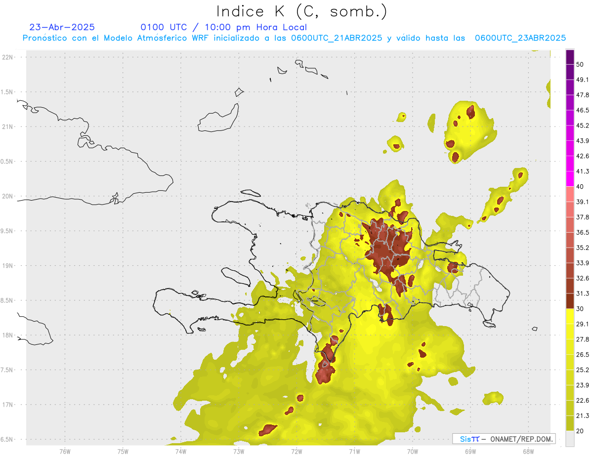Click the '31.3' colorbar label
The image size is (593, 458).
point(583,293)
